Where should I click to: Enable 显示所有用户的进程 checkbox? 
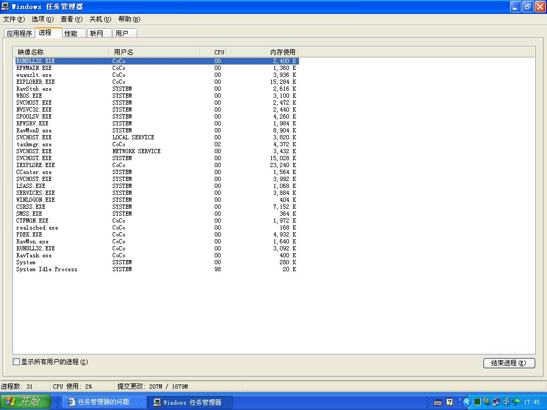point(16,362)
